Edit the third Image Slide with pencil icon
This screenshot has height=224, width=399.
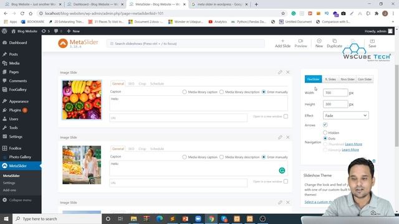point(280,202)
